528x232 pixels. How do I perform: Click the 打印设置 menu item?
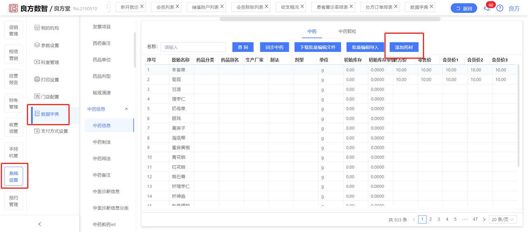point(47,80)
